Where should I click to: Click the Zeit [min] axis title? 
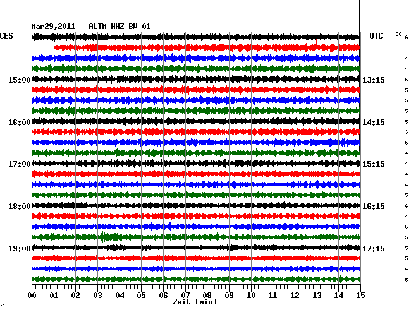(195, 302)
